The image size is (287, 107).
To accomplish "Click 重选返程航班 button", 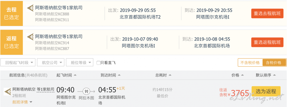I will coord(267,42).
